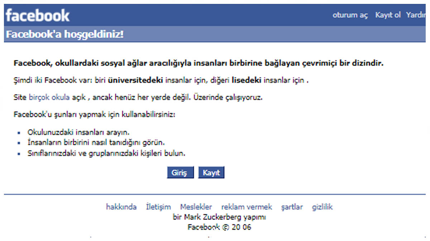Image resolution: width=430 pixels, height=241 pixels.
Task: Click the "Facebook © 2006" copyright text
Action: (x=219, y=227)
